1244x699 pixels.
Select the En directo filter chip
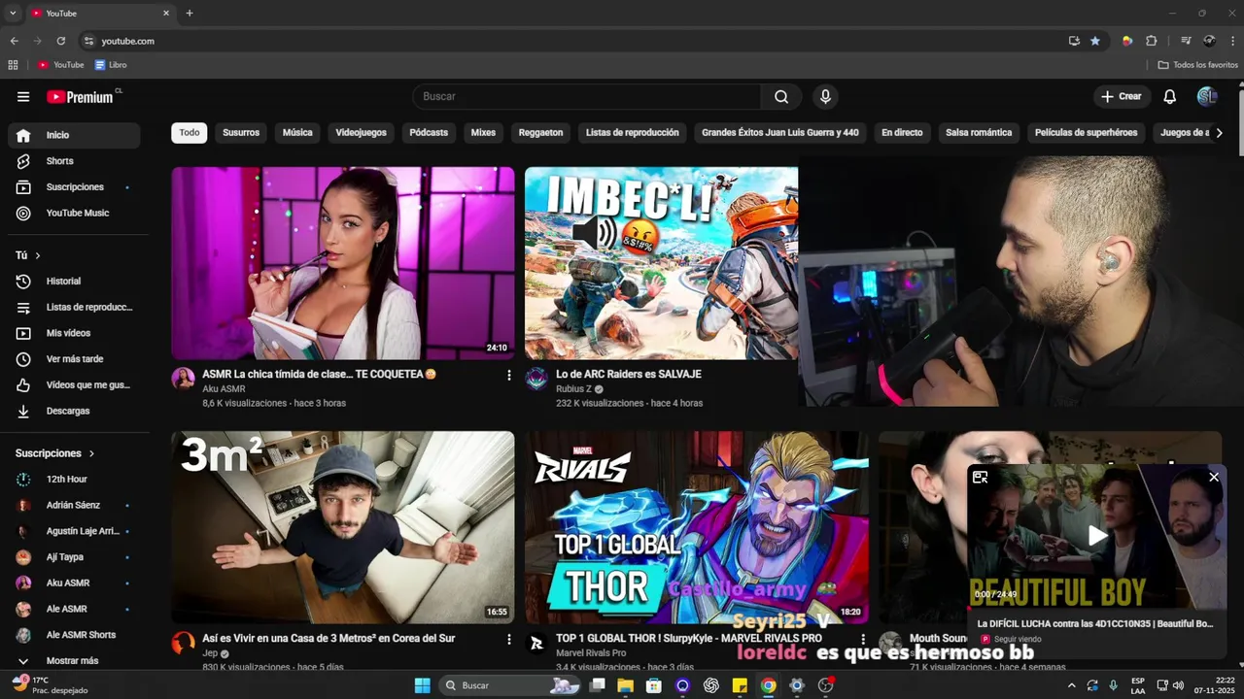pos(902,133)
